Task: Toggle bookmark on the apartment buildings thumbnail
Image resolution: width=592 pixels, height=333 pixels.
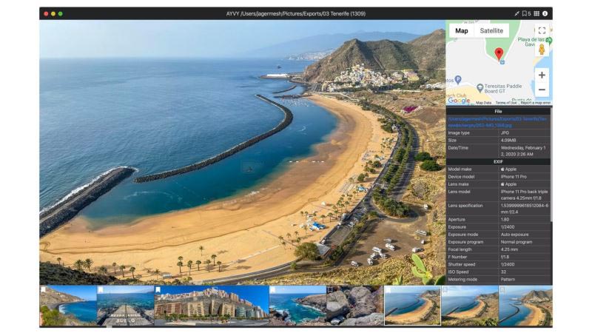Action: click(158, 289)
